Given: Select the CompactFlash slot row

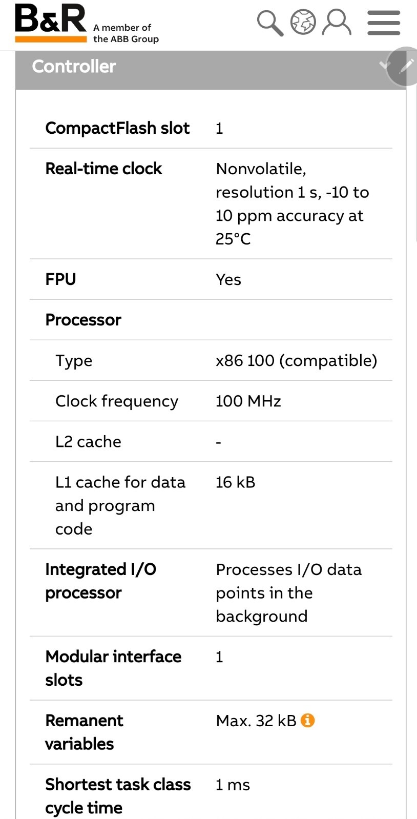Looking at the screenshot, I should pyautogui.click(x=211, y=128).
